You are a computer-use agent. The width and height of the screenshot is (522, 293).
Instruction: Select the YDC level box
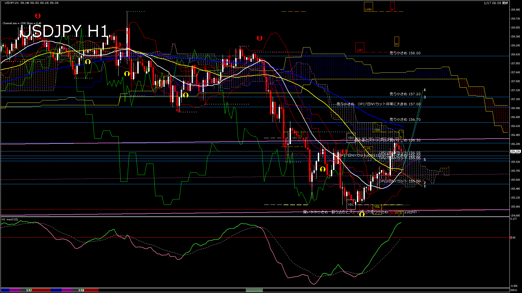point(351,204)
